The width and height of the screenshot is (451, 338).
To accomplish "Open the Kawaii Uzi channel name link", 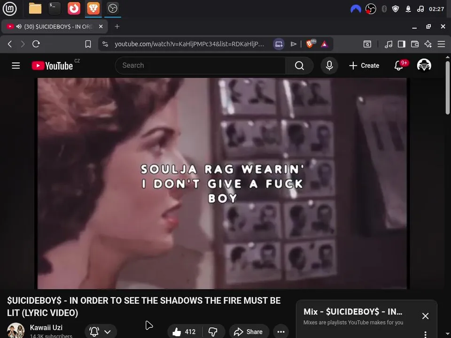I will (46, 328).
